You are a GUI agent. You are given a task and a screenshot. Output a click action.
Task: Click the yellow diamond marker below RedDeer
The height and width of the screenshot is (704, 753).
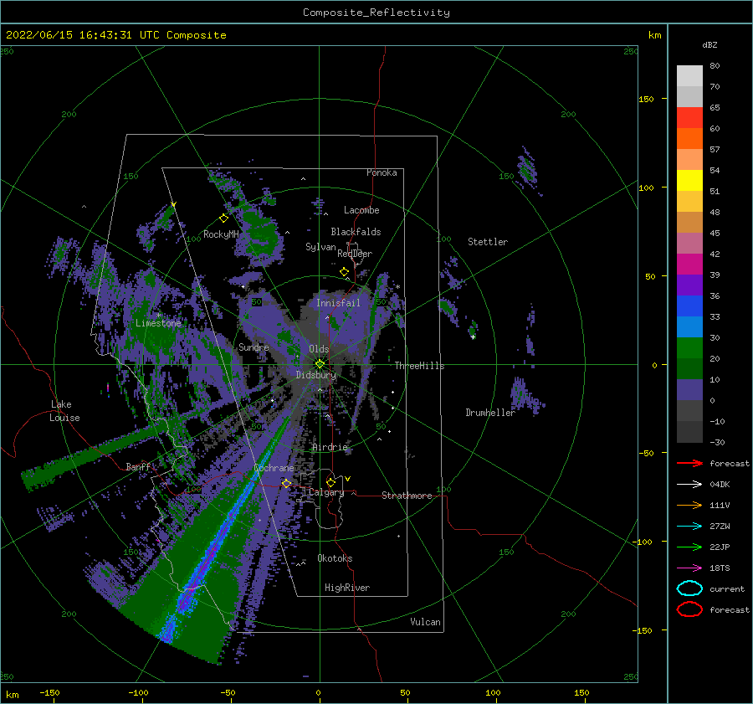(x=344, y=272)
